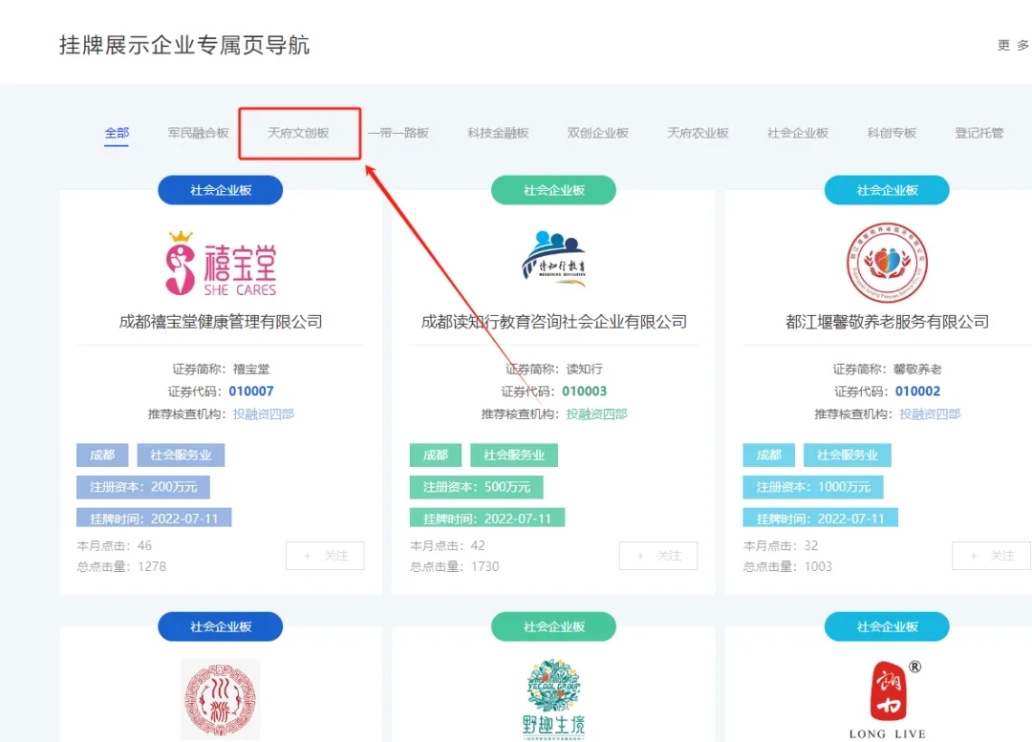1032x742 pixels.
Task: Click the 读知行教育 company logo
Action: [x=553, y=259]
